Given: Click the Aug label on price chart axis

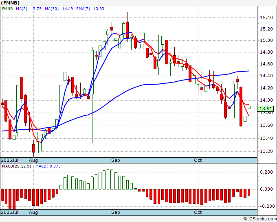Looking at the screenshot, I should pyautogui.click(x=33, y=160).
